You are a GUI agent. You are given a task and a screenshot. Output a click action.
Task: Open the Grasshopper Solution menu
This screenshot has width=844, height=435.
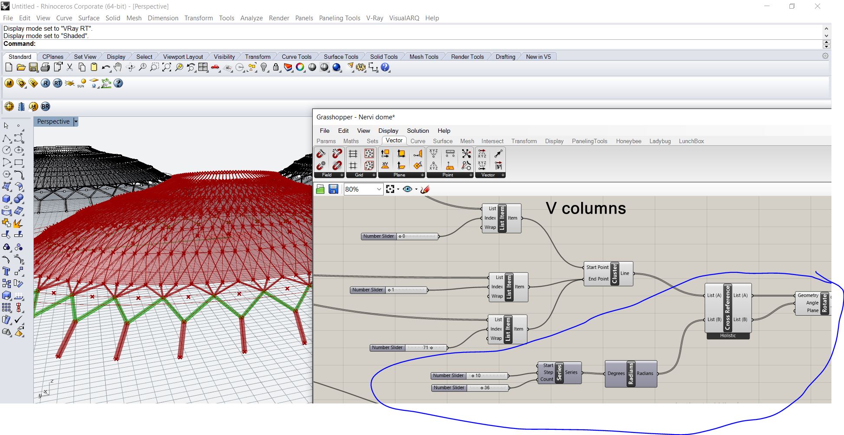point(418,131)
